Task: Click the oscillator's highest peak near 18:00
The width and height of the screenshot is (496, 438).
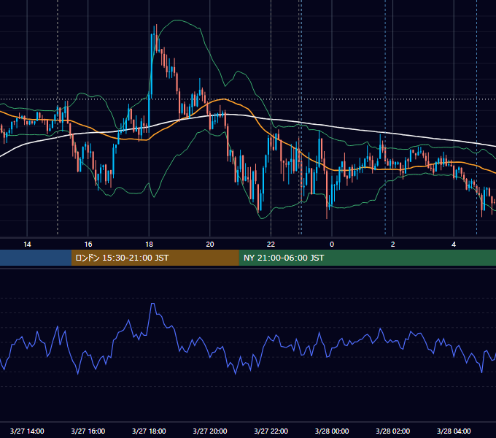Action: pyautogui.click(x=152, y=304)
